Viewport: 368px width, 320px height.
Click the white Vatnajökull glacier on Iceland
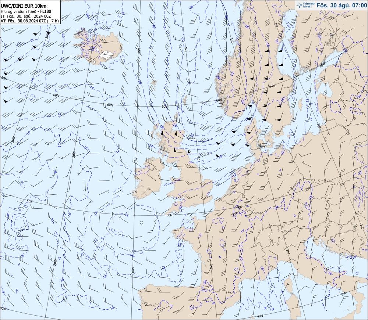point(106,55)
